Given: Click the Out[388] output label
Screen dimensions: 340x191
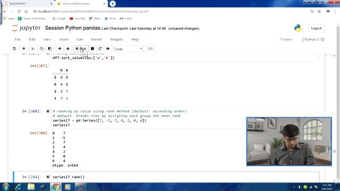Looking at the screenshot, I should tap(39, 133).
